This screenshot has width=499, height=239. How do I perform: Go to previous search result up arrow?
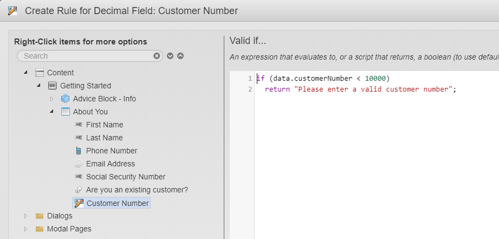coord(180,56)
